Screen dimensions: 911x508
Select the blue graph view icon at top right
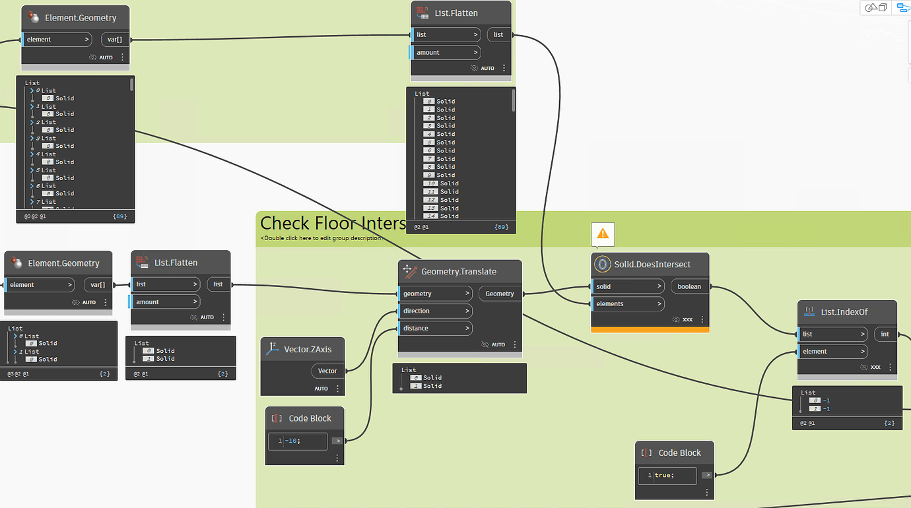902,7
